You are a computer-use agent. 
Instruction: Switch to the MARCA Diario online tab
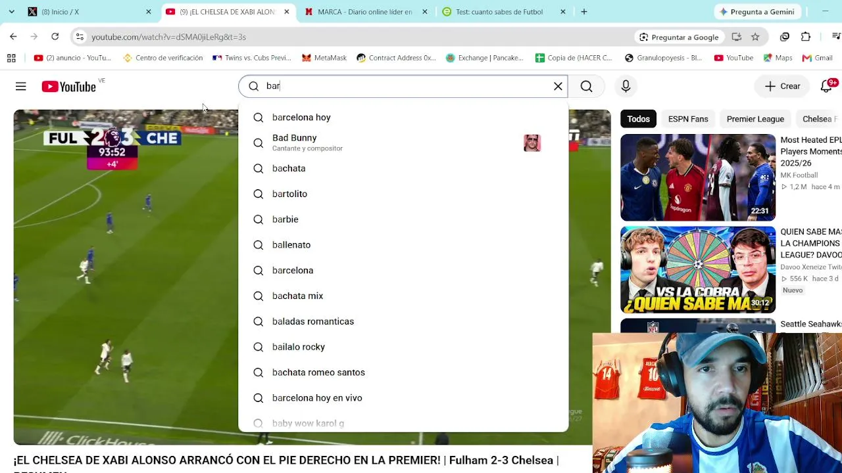364,12
